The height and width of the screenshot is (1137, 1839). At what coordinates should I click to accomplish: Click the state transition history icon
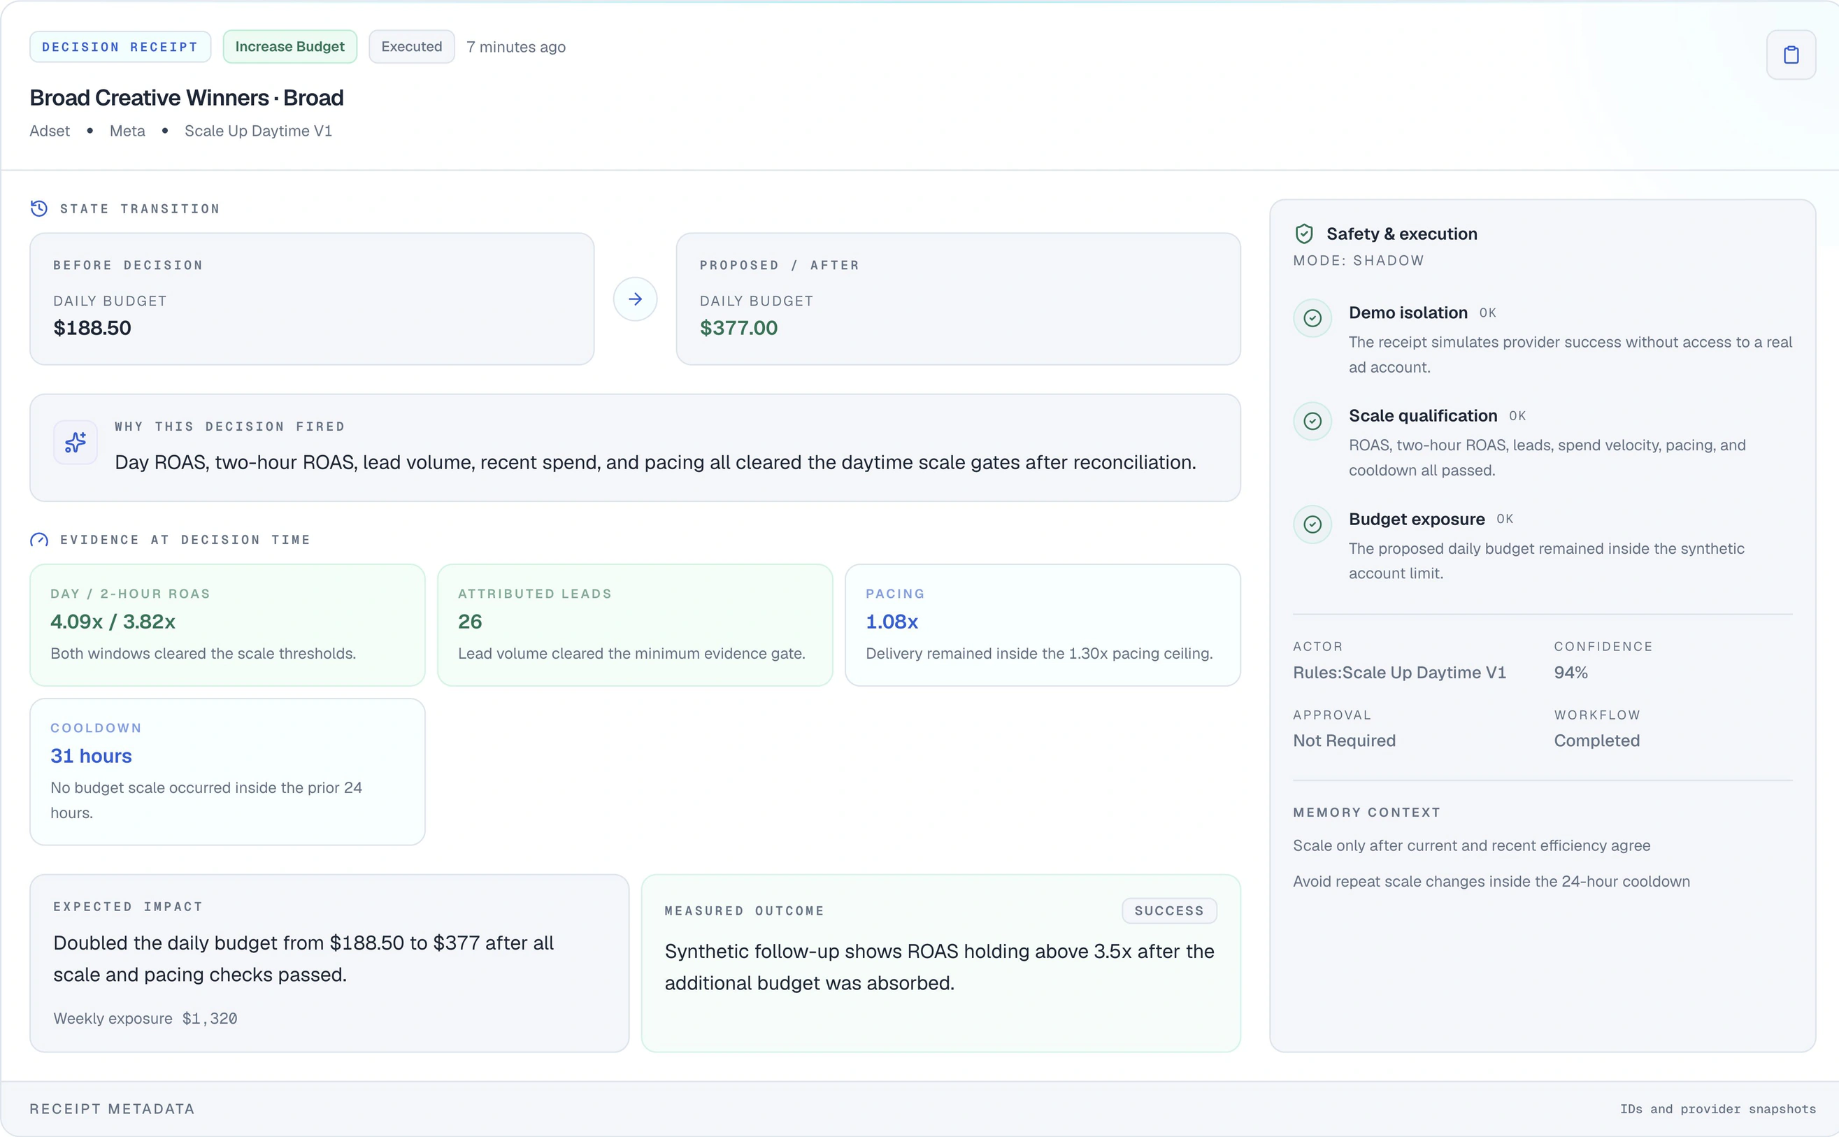[39, 208]
